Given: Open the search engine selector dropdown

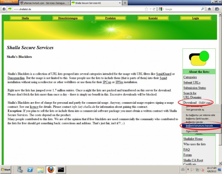Looking at the screenshot, I should tap(161, 9).
